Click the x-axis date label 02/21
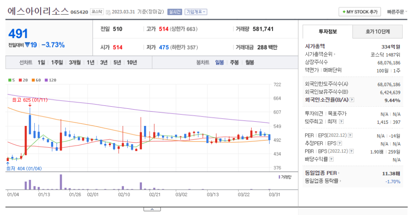 pyautogui.click(x=155, y=195)
